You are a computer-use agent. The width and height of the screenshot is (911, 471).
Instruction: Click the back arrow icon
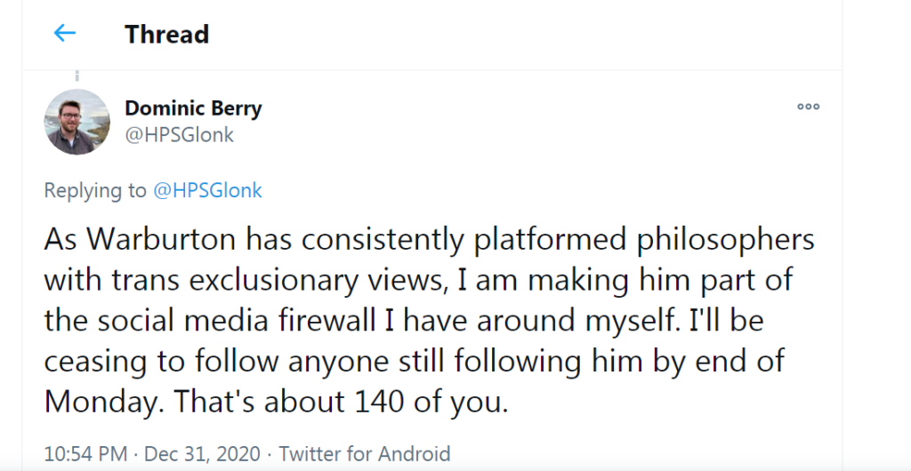tap(65, 34)
